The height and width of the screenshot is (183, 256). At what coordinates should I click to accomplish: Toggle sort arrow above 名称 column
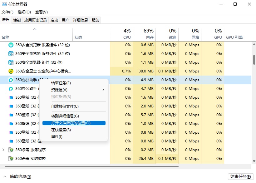click(35, 29)
